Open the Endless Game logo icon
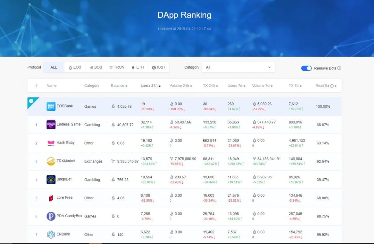 coord(51,125)
